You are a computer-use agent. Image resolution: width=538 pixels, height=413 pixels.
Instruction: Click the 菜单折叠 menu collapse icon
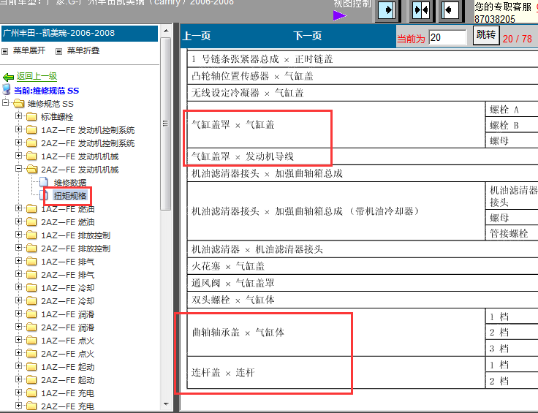pos(58,51)
